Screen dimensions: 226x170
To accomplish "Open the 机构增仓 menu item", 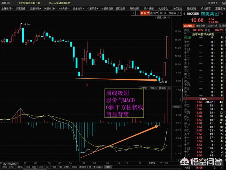I will click(x=163, y=8).
